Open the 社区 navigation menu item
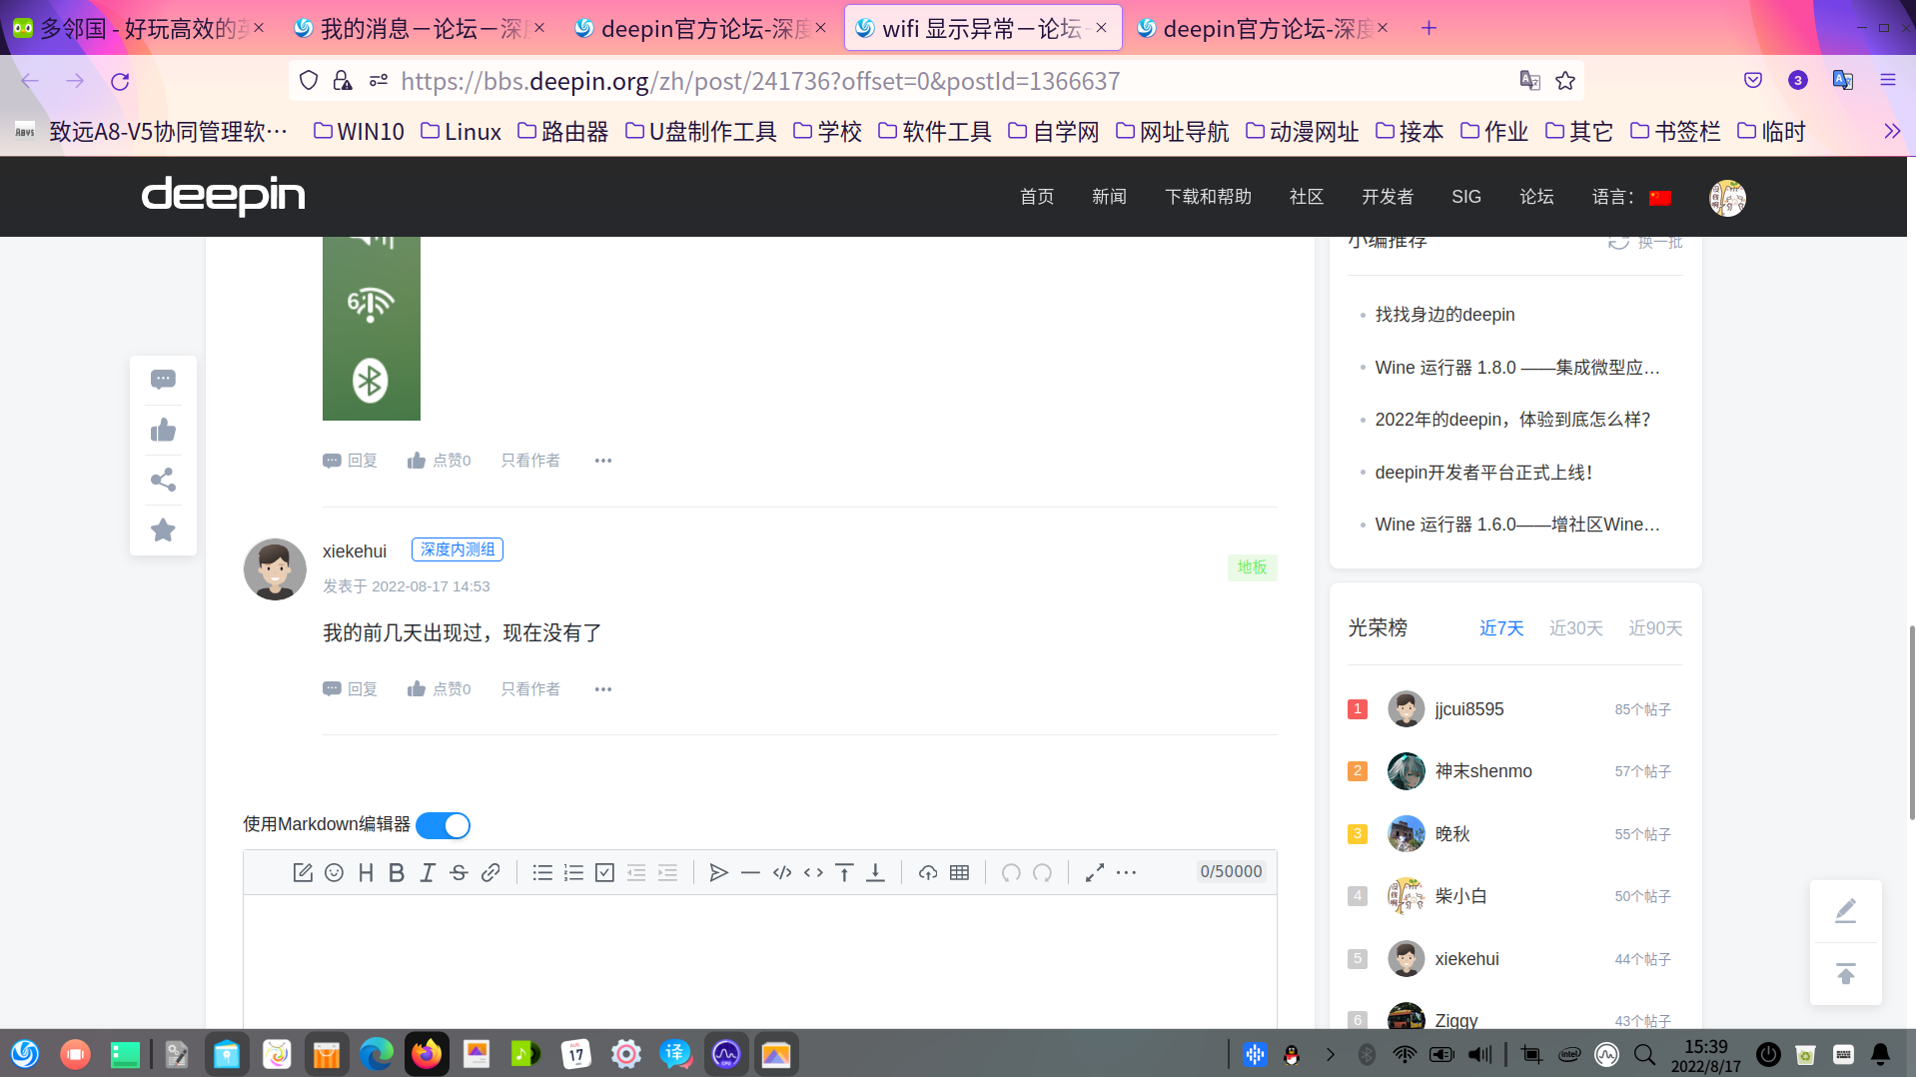Screen dimensions: 1916x1077 1306,197
